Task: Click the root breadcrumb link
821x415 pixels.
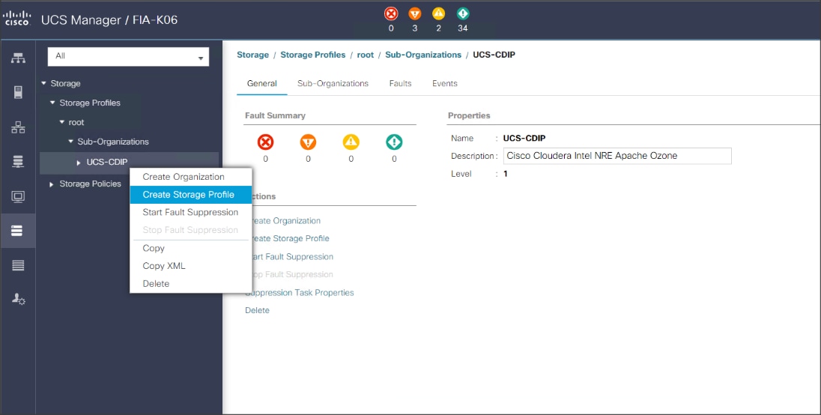Action: 366,55
